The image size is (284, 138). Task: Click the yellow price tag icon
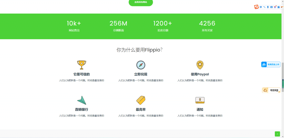coord(141,100)
